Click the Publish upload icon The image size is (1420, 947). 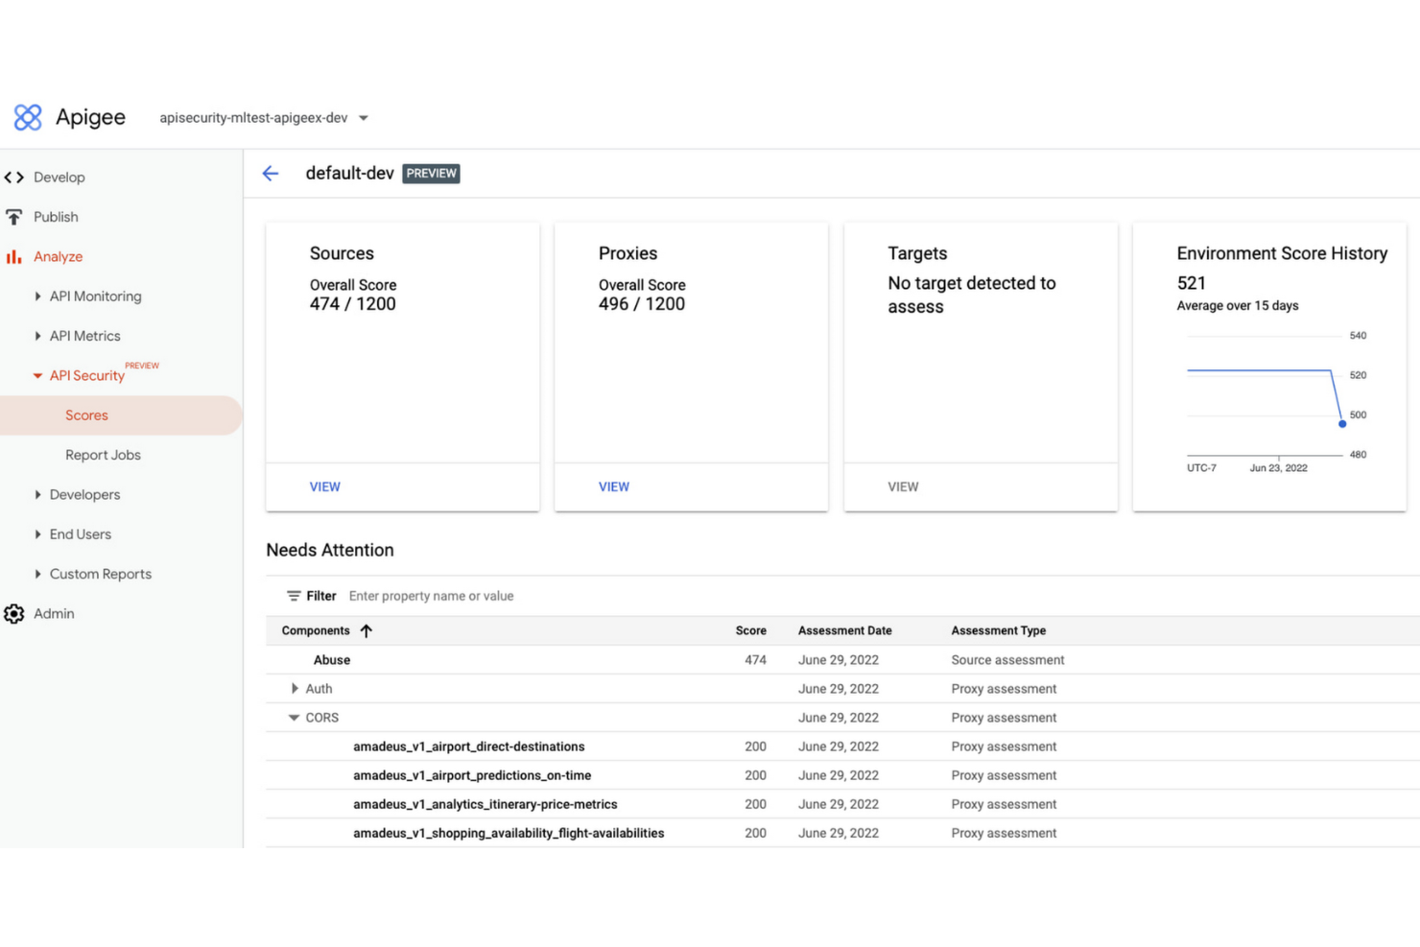tap(14, 217)
